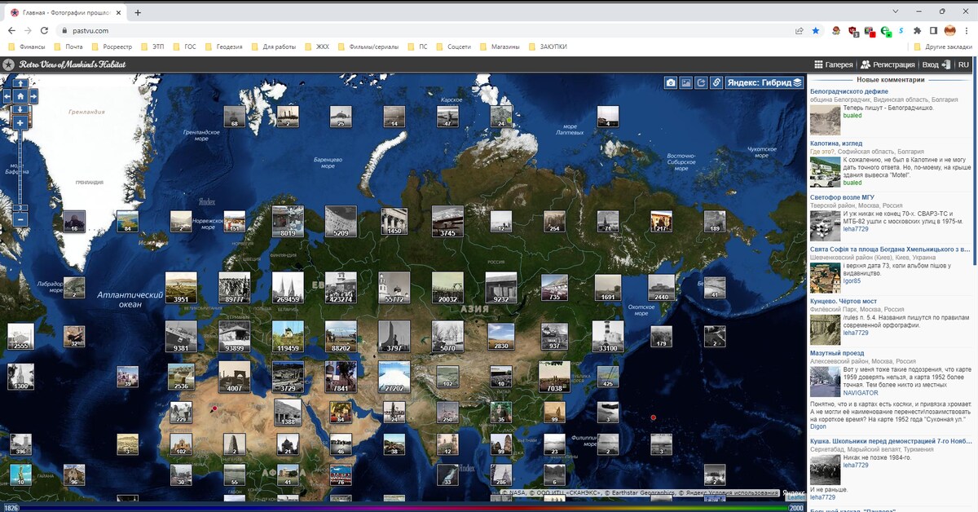The height and width of the screenshot is (512, 978).
Task: Show photos with the camera icon
Action: 670,82
